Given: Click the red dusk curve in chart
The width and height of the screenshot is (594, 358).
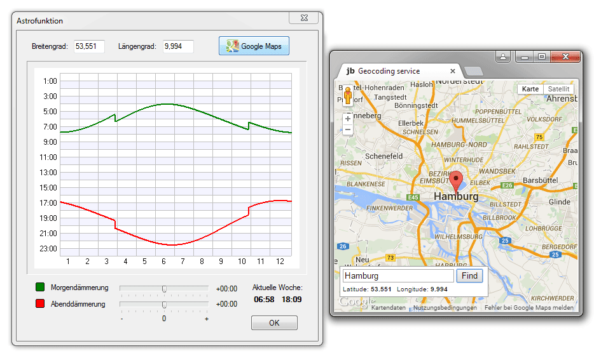Looking at the screenshot, I should point(172,245).
